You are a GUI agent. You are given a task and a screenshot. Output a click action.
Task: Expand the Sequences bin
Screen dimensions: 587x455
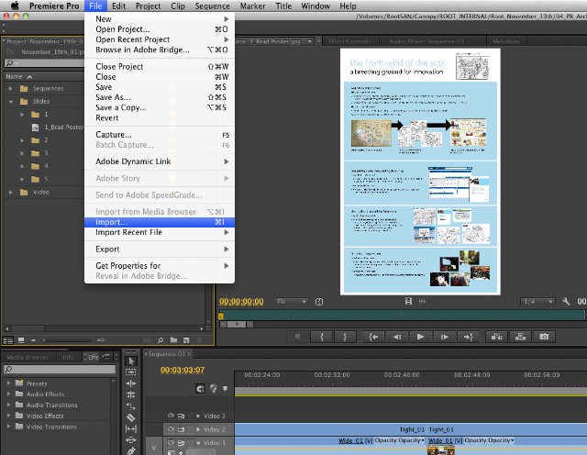pyautogui.click(x=11, y=89)
